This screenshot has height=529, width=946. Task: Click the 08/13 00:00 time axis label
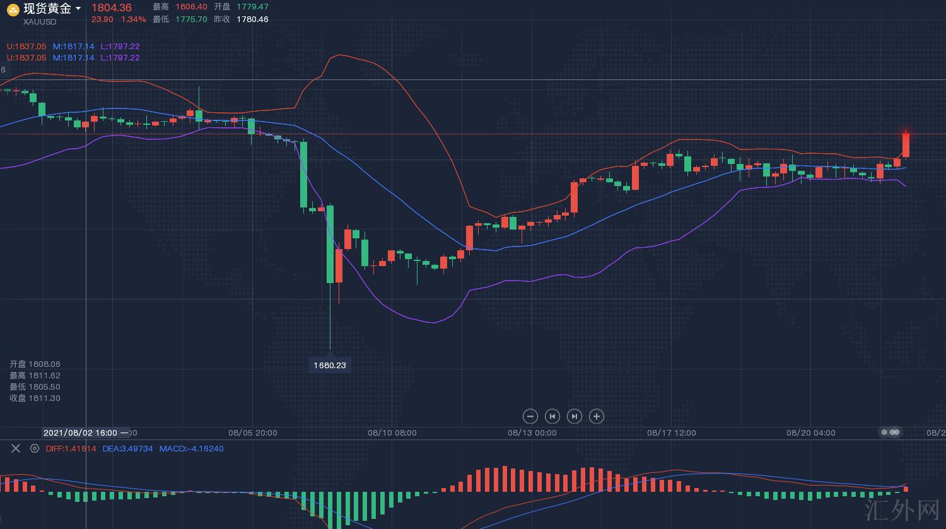(x=532, y=433)
